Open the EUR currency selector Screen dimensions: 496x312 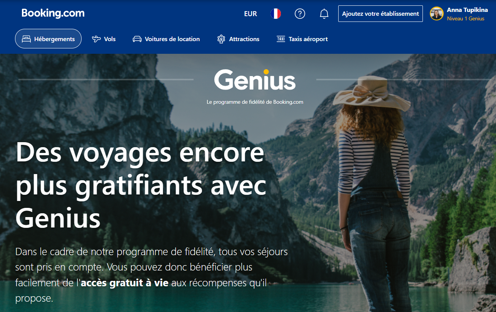pos(251,14)
